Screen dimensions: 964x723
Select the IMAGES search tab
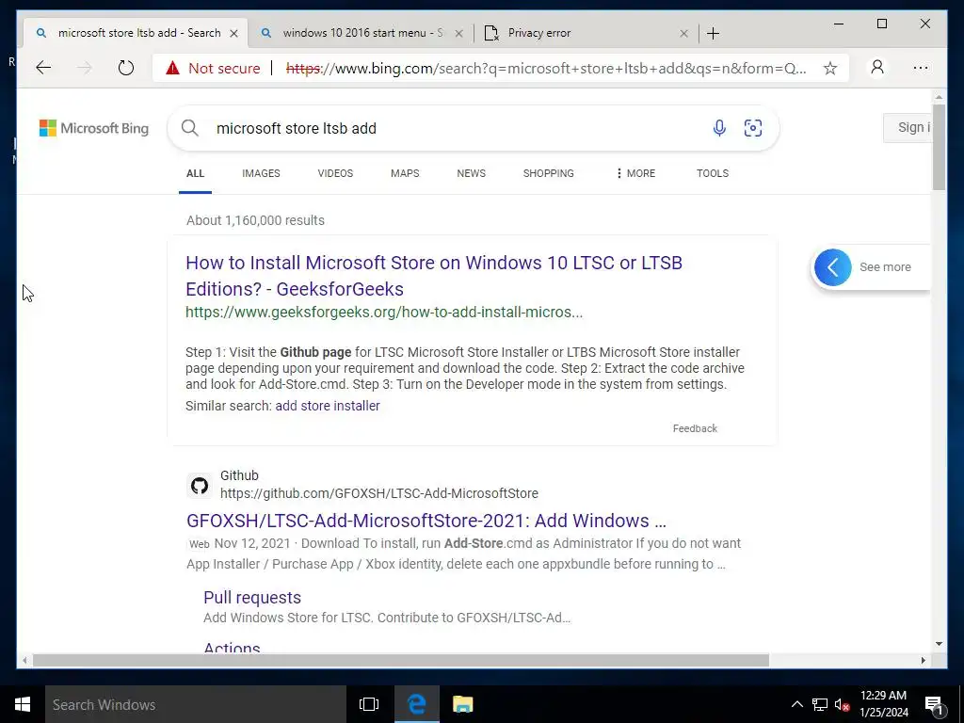pyautogui.click(x=261, y=173)
